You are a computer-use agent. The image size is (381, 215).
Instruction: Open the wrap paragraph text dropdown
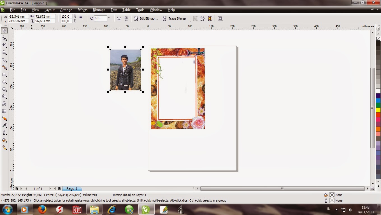tap(220, 18)
